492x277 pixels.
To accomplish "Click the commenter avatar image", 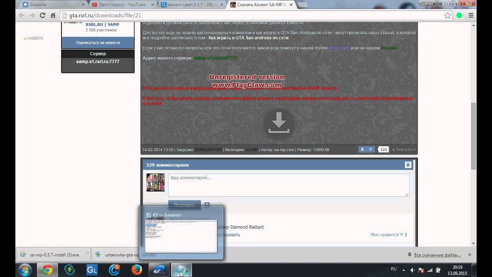I will pos(155,182).
